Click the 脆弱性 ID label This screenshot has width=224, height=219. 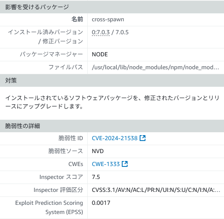(x=71, y=138)
